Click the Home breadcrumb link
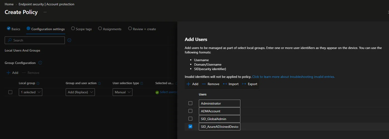 [x=9, y=4]
